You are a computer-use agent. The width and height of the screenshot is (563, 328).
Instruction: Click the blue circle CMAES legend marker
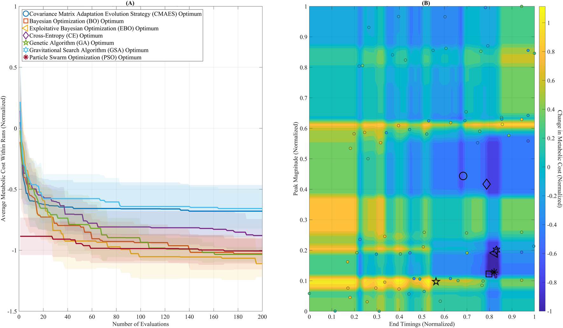point(26,14)
